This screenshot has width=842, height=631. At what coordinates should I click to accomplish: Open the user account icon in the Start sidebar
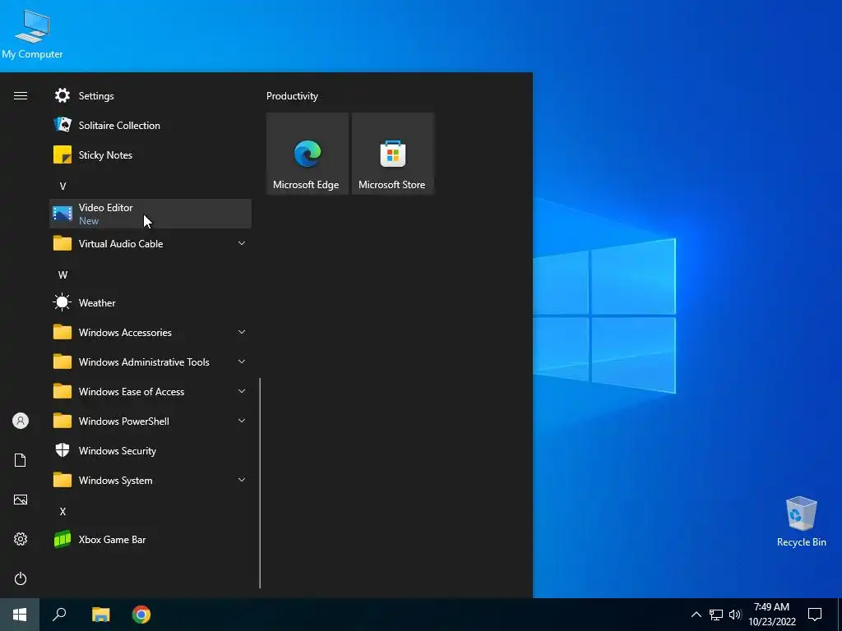21,421
